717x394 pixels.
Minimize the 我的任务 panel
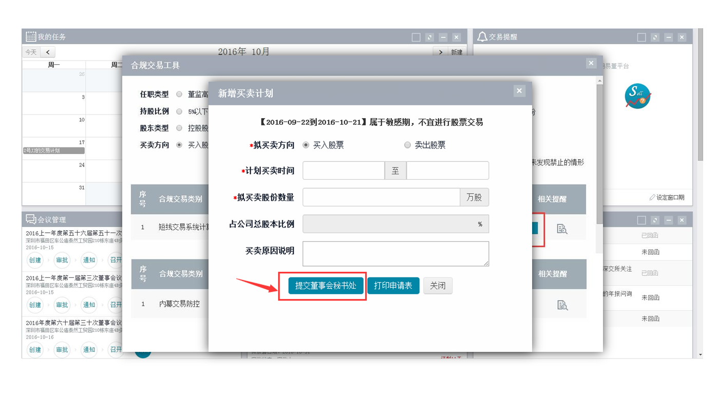[443, 37]
